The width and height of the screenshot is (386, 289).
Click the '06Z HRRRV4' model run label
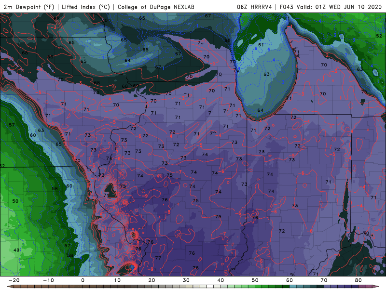[254, 7]
